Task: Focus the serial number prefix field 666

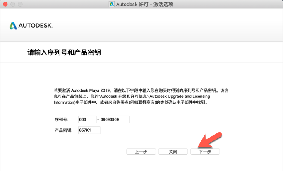Action: 87,119
